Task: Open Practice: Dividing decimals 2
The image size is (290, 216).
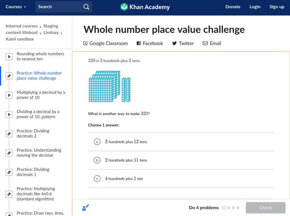Action: click(x=33, y=133)
